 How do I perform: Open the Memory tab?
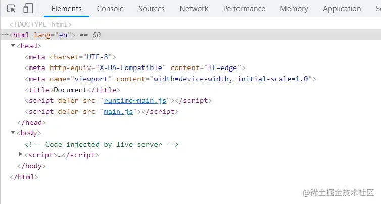click(x=294, y=9)
